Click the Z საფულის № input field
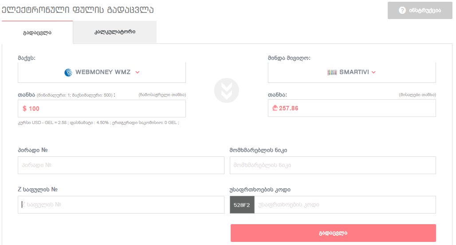 (x=121, y=205)
